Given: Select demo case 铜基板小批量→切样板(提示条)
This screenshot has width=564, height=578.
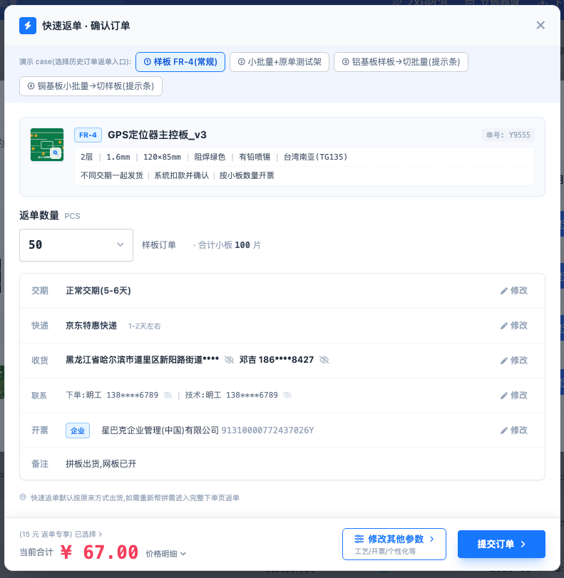Looking at the screenshot, I should pos(91,86).
